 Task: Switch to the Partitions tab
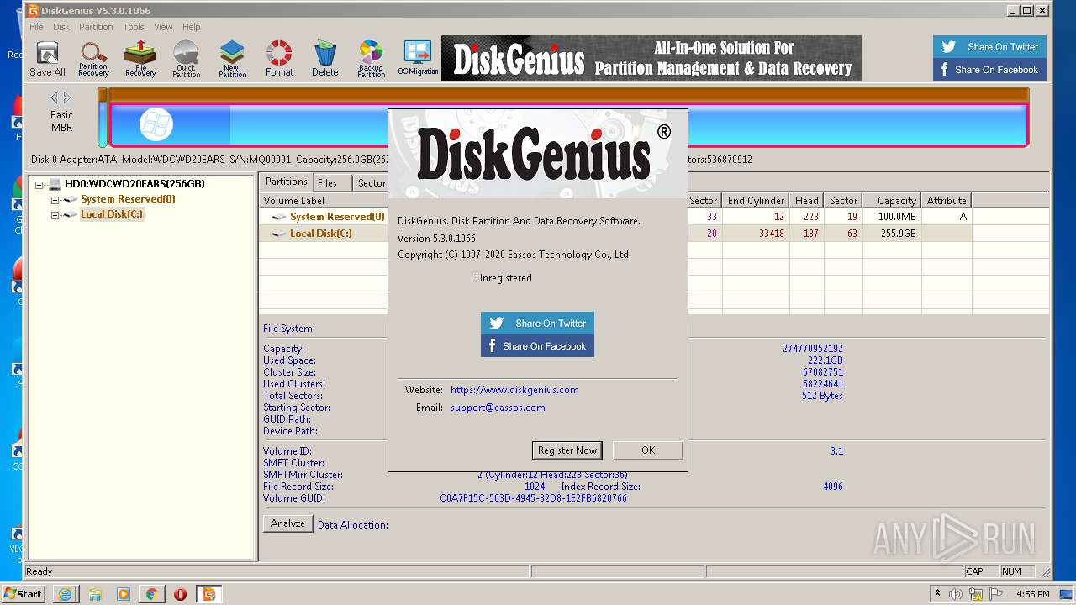[x=287, y=181]
